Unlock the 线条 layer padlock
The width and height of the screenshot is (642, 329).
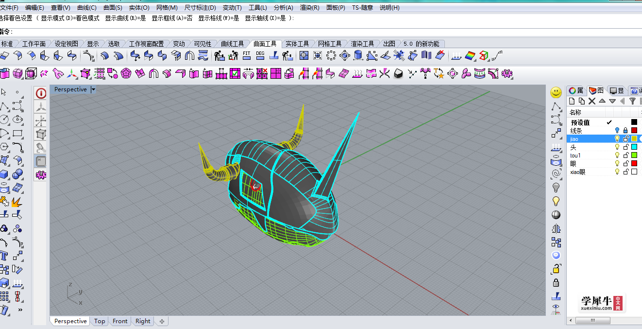(x=625, y=131)
